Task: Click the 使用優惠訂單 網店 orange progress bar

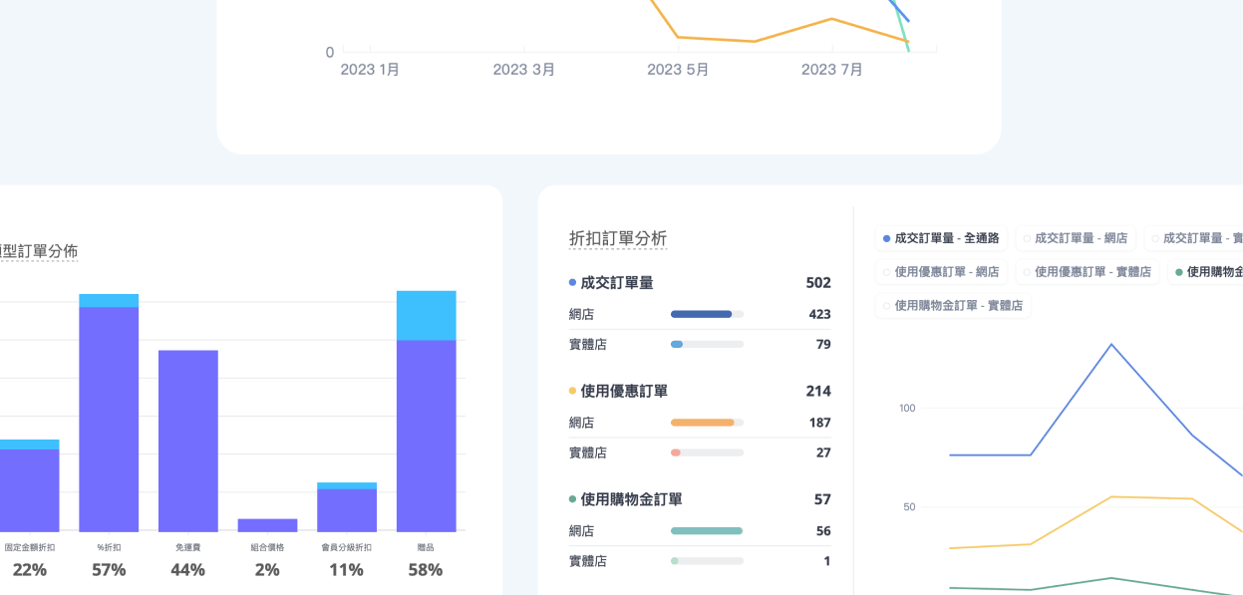Action: [x=707, y=423]
